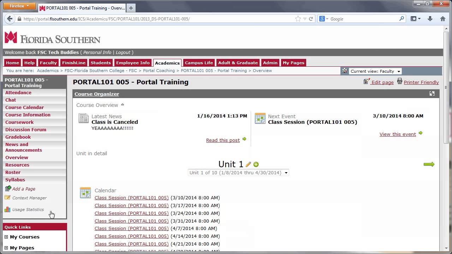The image size is (452, 254).
Task: Open the Personal Info link
Action: [97, 52]
